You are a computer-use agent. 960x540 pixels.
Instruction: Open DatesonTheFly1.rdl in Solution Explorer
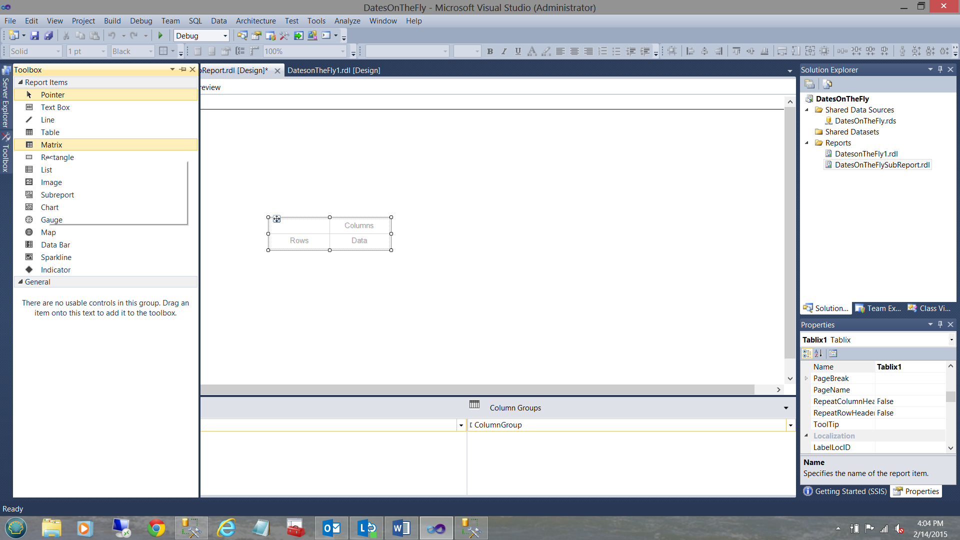(x=866, y=154)
